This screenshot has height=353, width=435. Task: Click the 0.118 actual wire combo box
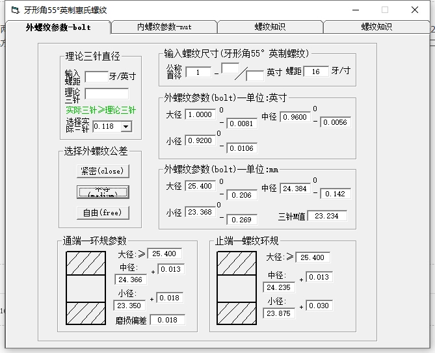112,127
